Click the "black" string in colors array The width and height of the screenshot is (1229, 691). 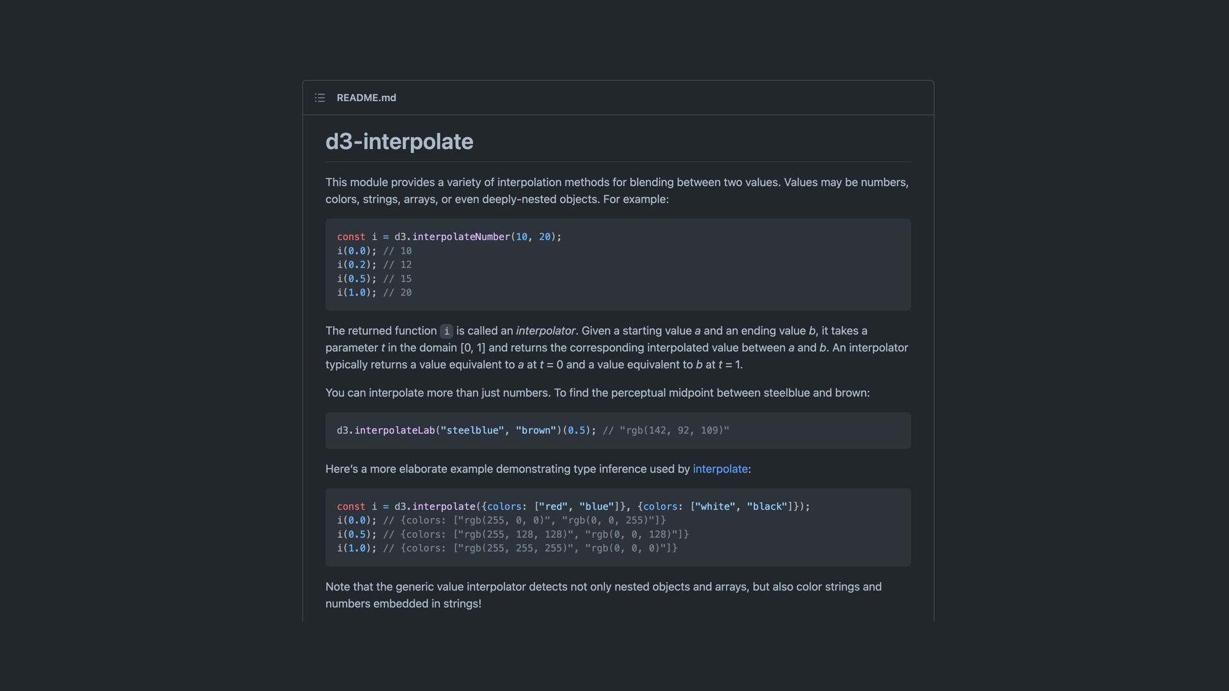pos(767,507)
